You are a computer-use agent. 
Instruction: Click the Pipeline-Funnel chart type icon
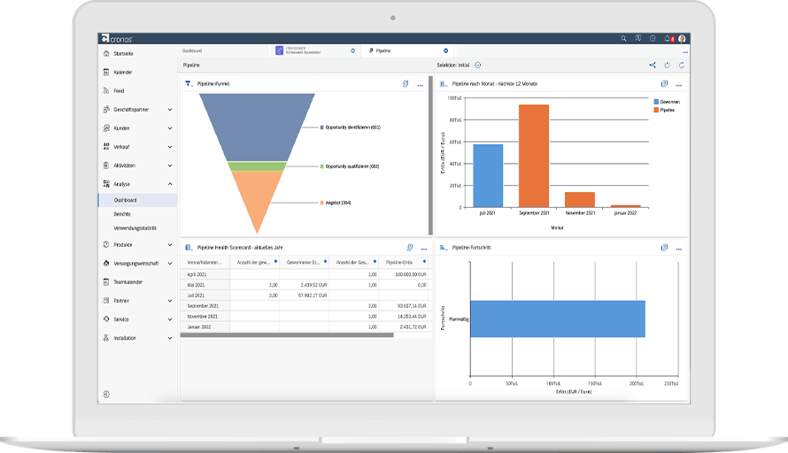188,83
